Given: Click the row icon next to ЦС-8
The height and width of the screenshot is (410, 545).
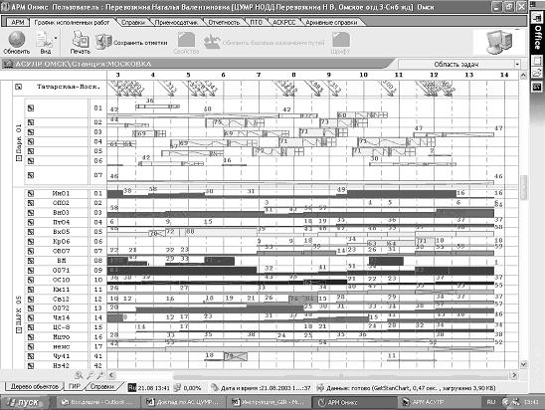Looking at the screenshot, I should pos(31,327).
